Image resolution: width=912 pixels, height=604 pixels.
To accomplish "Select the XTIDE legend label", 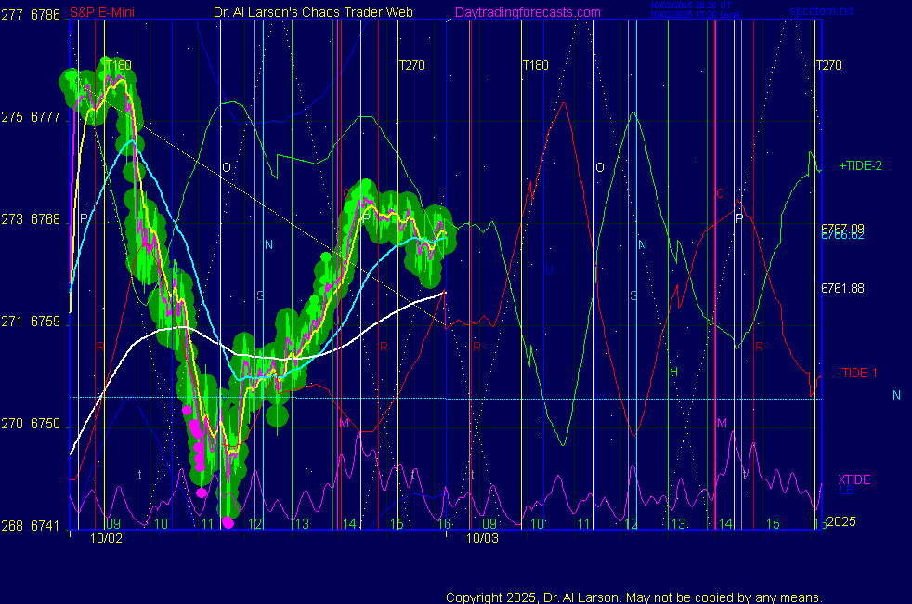I will click(853, 480).
